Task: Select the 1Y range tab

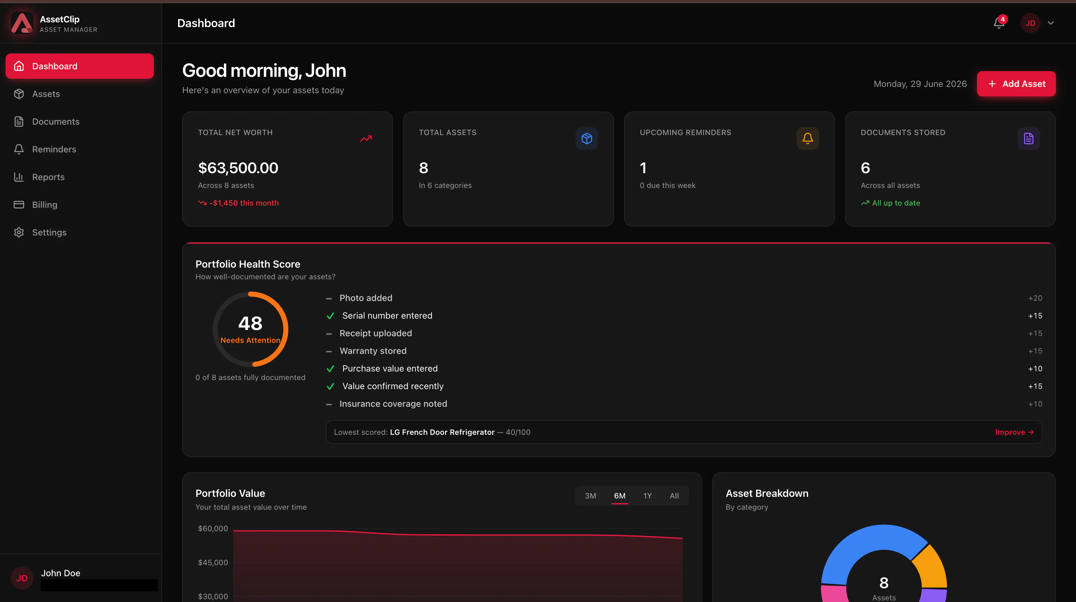Action: point(647,496)
